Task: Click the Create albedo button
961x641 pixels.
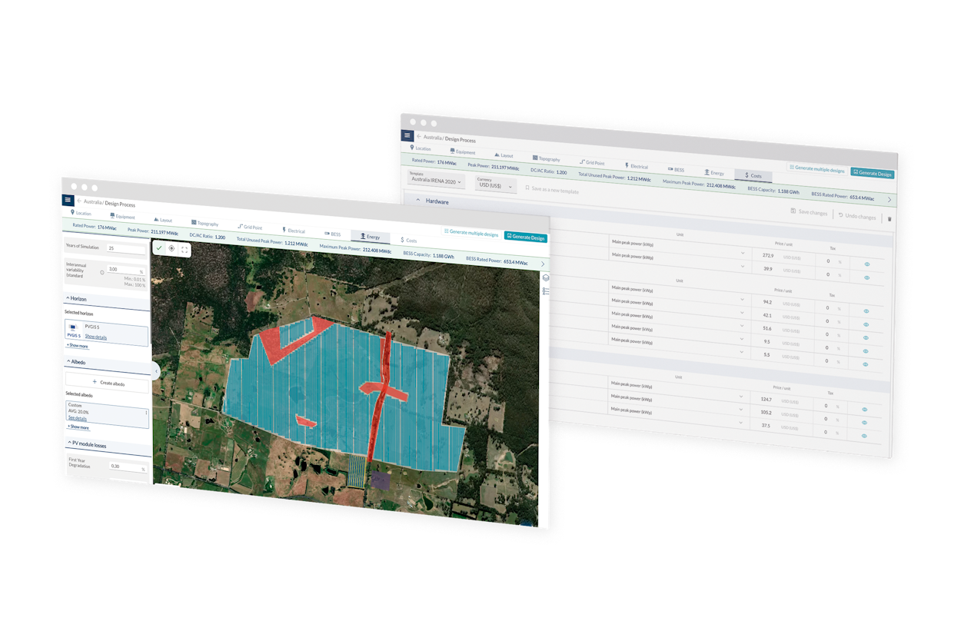Action: click(108, 382)
